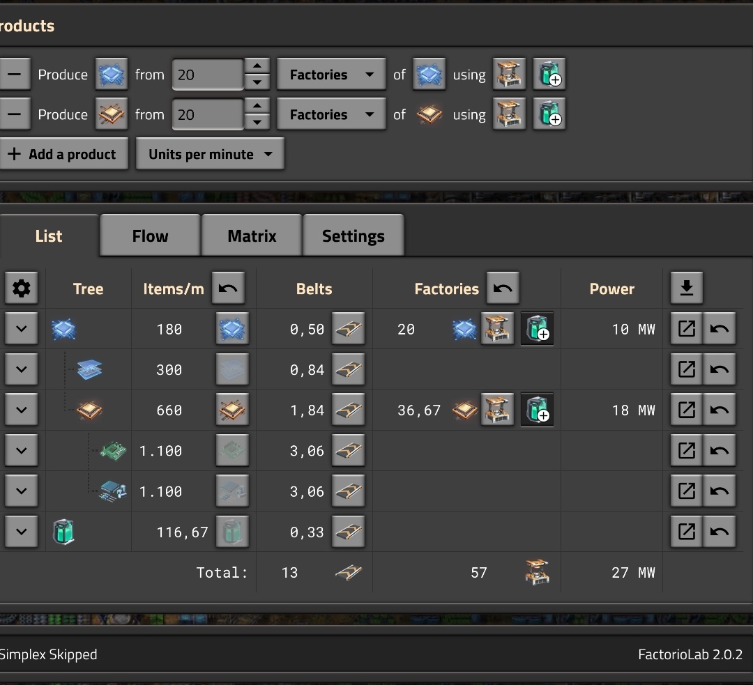Open the Matrix tab
This screenshot has width=753, height=685.
pos(251,236)
